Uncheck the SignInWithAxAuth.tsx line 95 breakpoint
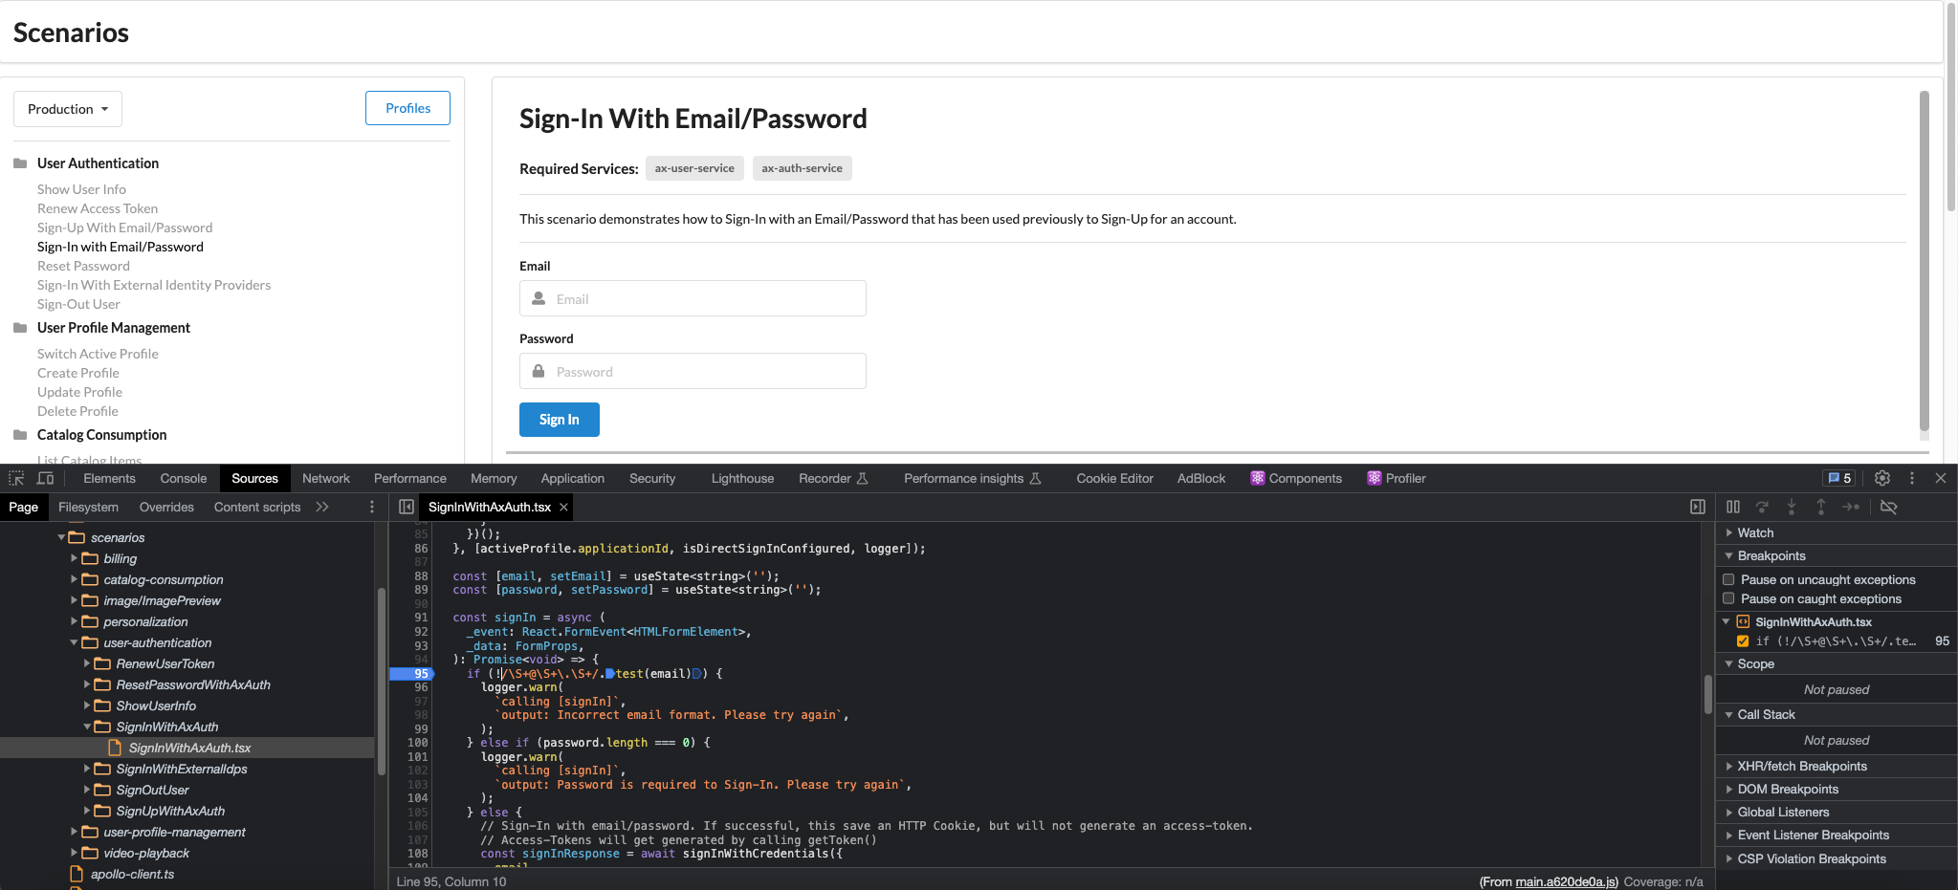Viewport: 1958px width, 890px height. click(1744, 640)
